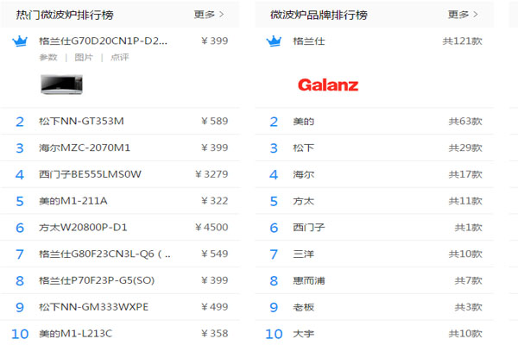This screenshot has height=345, width=518.
Task: Click the crown icon beside brand 格兰仕
Action: pos(274,41)
